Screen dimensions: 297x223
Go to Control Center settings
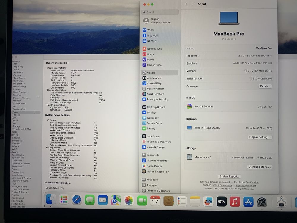pos(153,89)
